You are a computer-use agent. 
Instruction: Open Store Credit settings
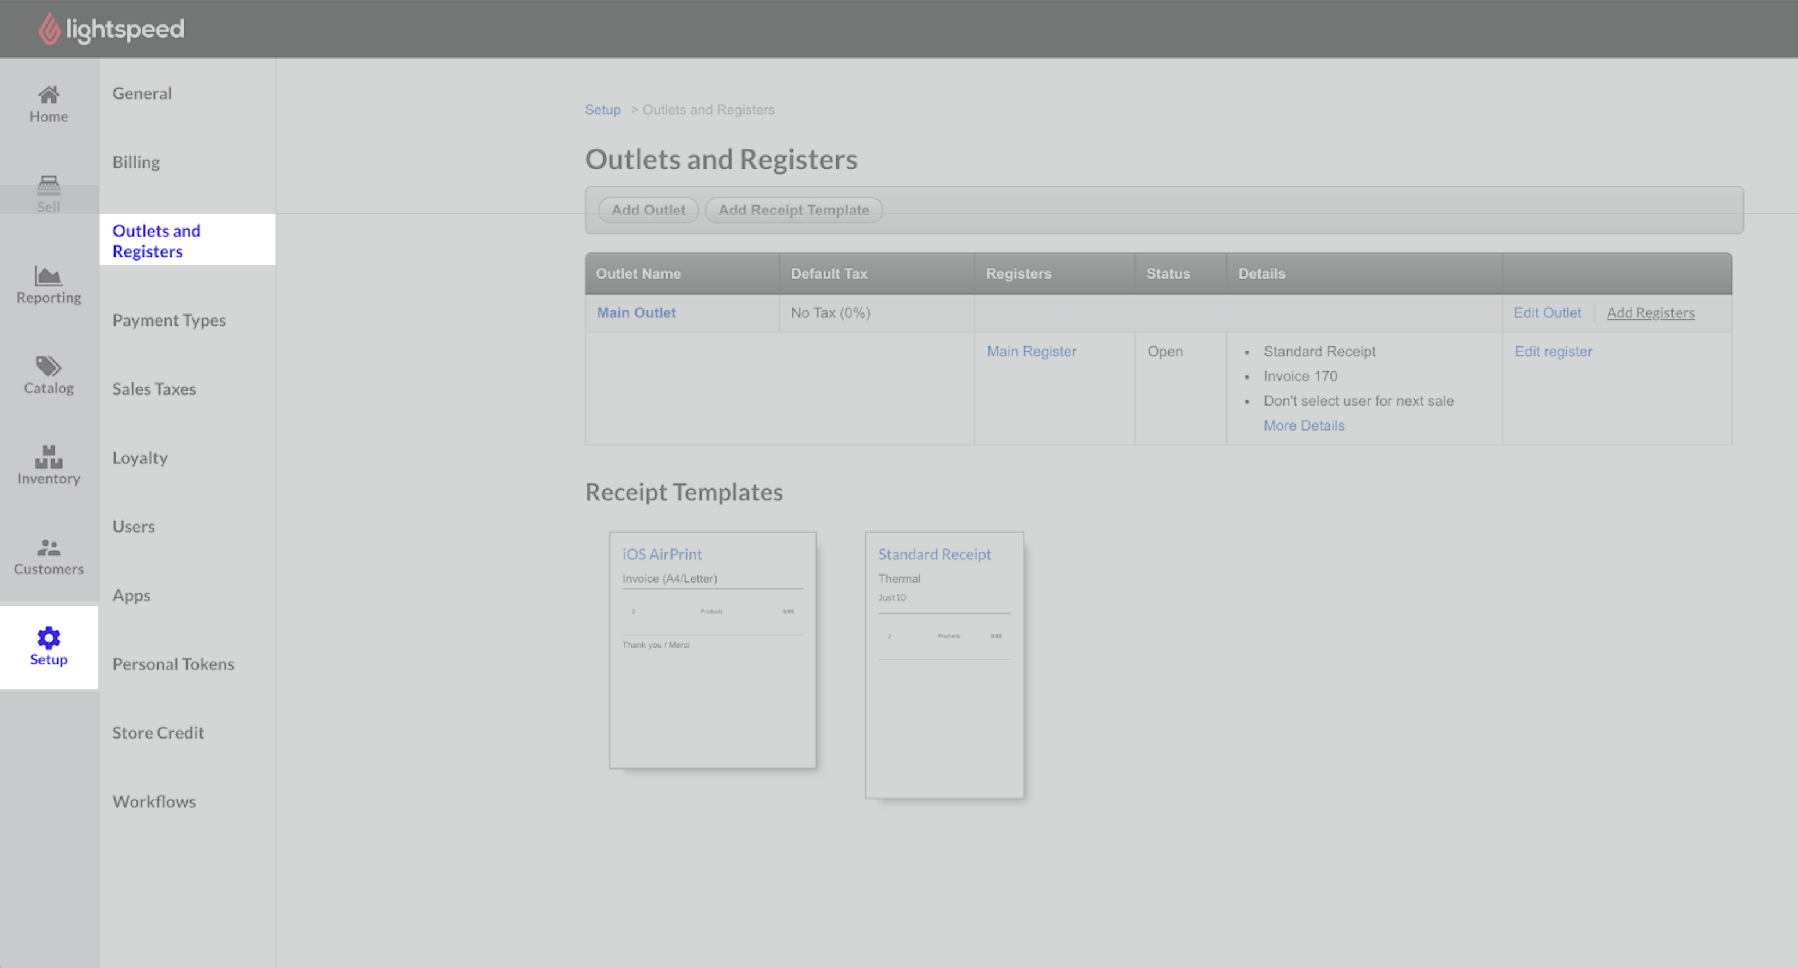(x=159, y=732)
